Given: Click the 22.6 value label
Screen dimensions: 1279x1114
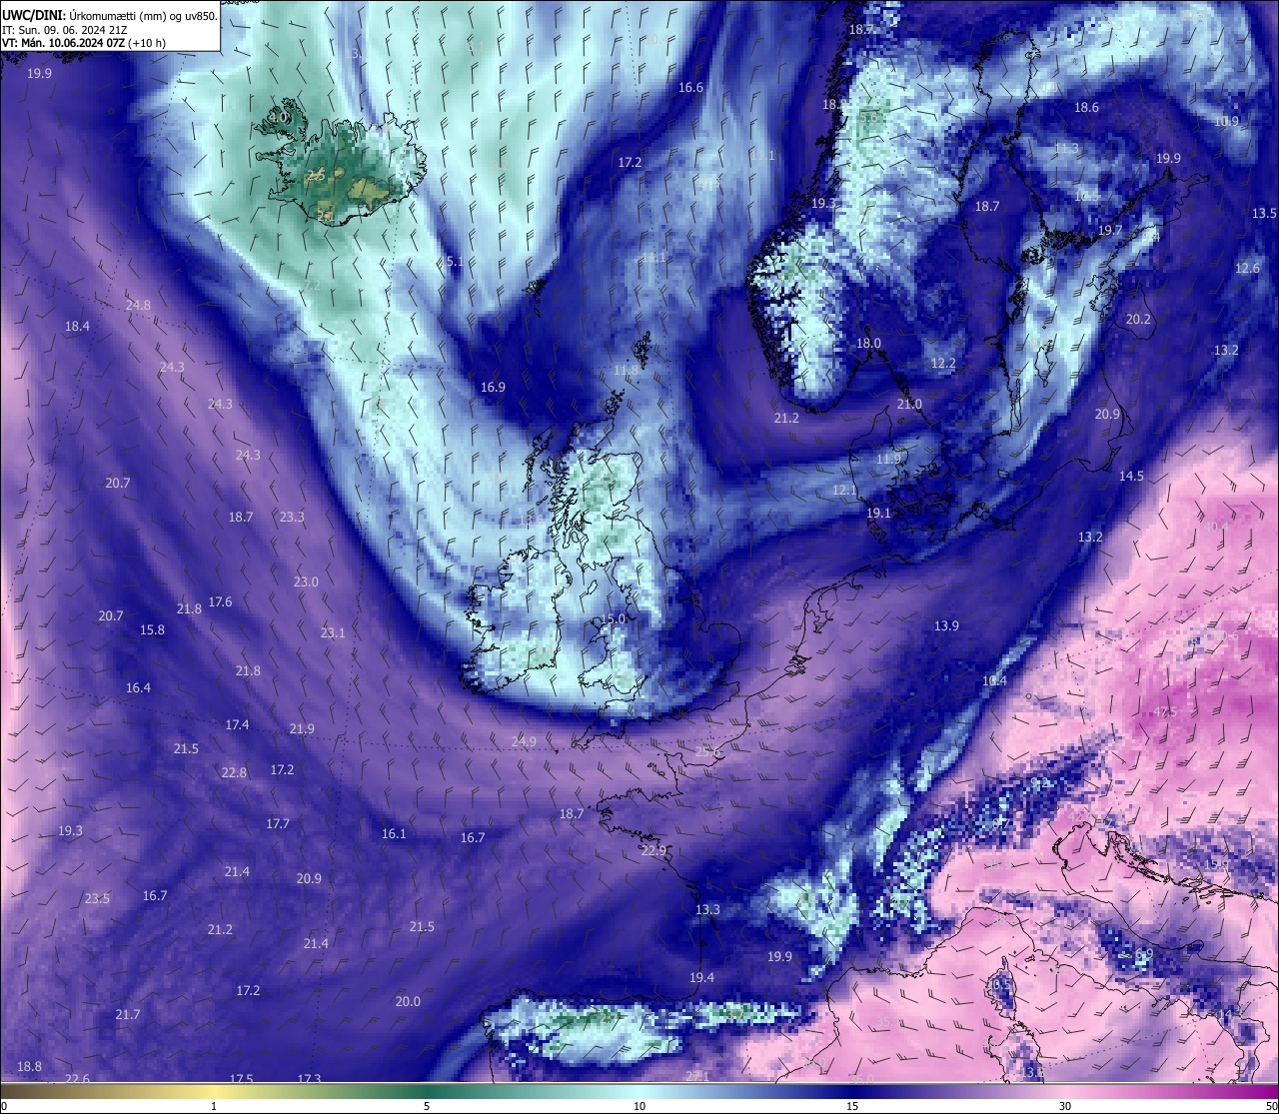Looking at the screenshot, I should click(x=77, y=1079).
